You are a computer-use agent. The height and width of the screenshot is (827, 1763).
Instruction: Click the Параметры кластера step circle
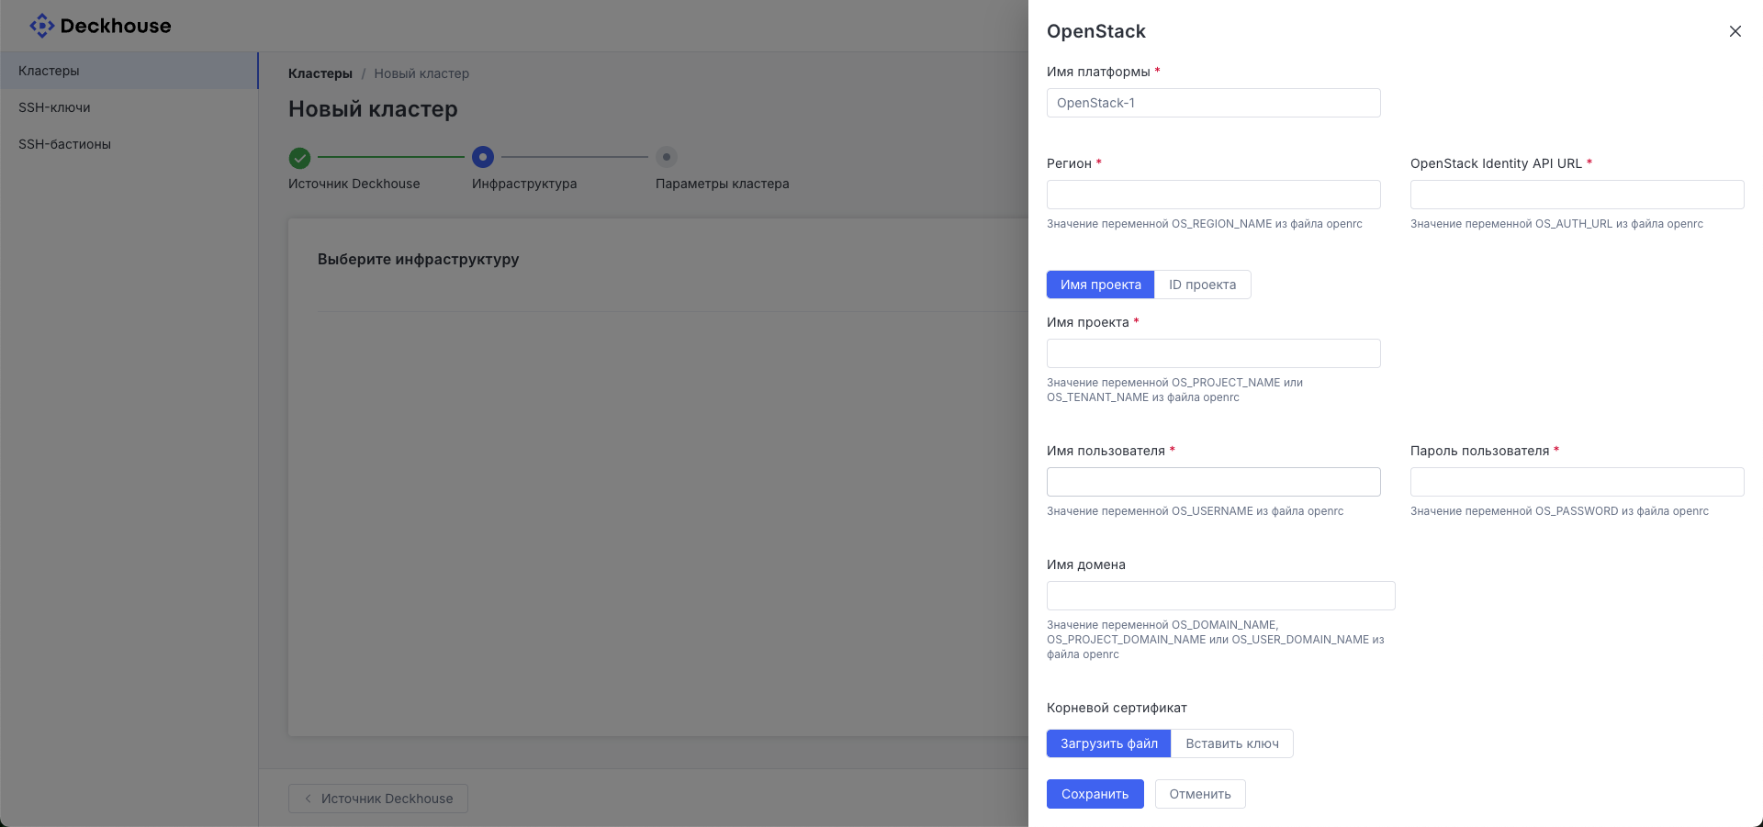[667, 157]
